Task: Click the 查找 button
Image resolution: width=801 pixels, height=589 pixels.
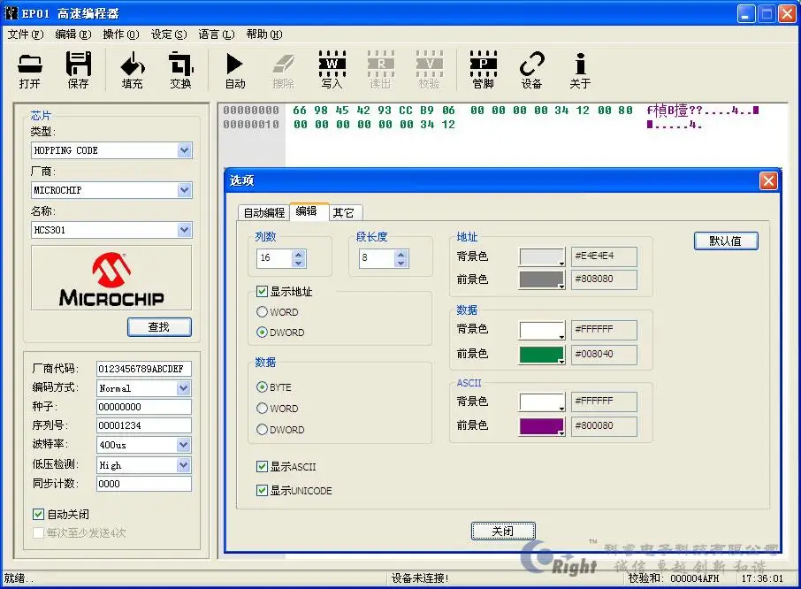Action: pyautogui.click(x=159, y=327)
